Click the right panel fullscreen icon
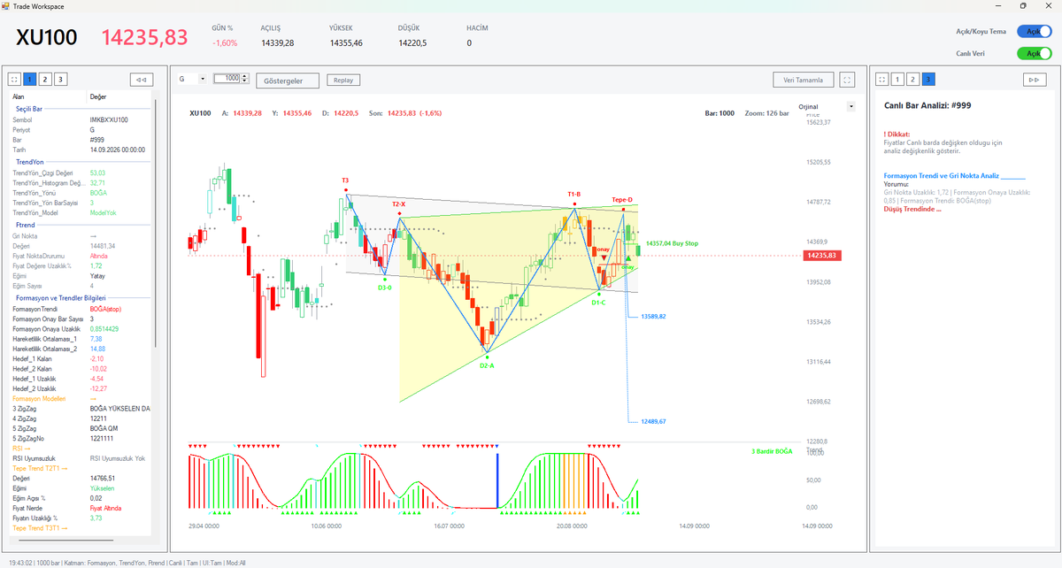This screenshot has width=1062, height=568. pos(881,80)
